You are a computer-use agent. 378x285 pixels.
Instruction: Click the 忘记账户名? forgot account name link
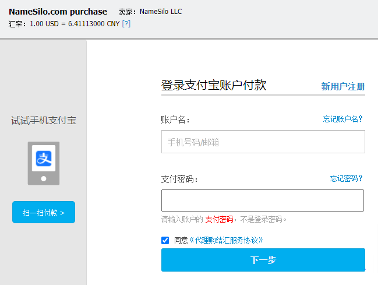pyautogui.click(x=342, y=119)
